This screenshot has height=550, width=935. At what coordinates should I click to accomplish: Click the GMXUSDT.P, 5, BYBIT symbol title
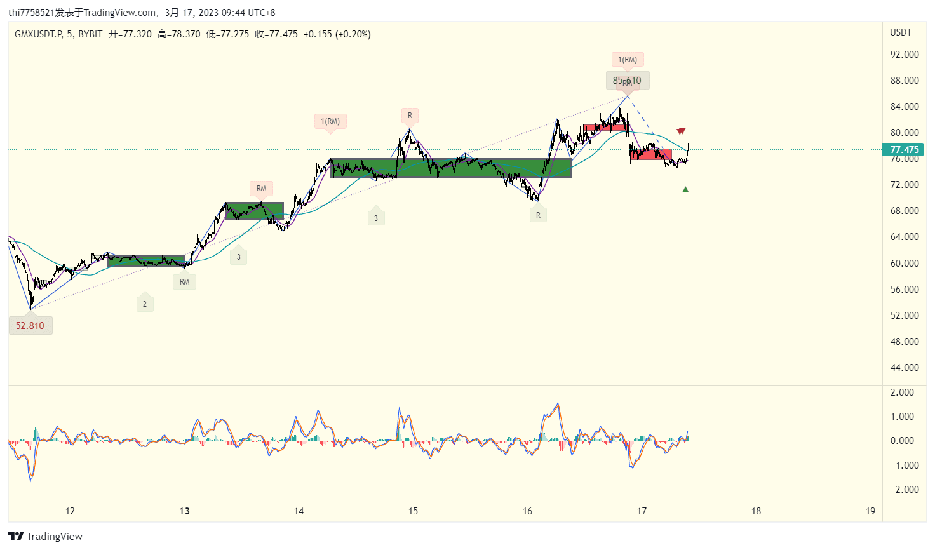[58, 34]
